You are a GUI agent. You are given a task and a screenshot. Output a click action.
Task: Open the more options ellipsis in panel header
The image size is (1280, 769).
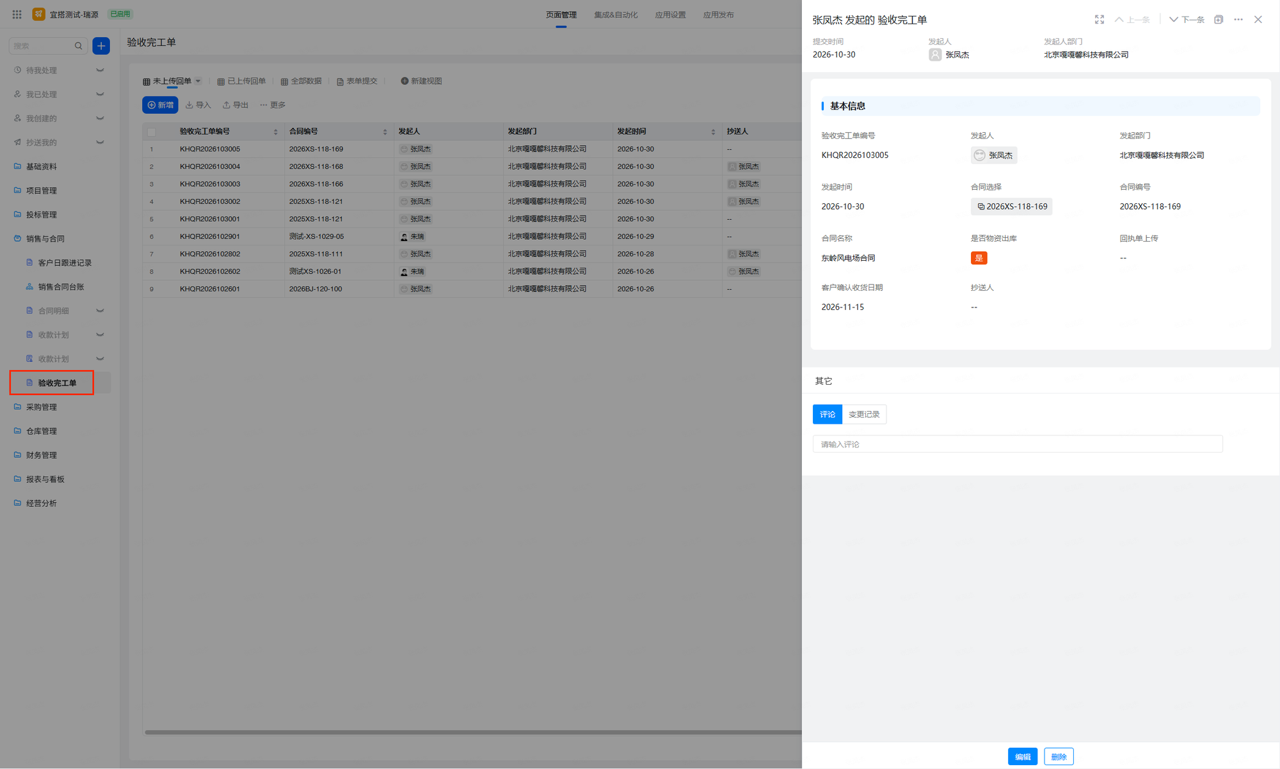(x=1238, y=20)
